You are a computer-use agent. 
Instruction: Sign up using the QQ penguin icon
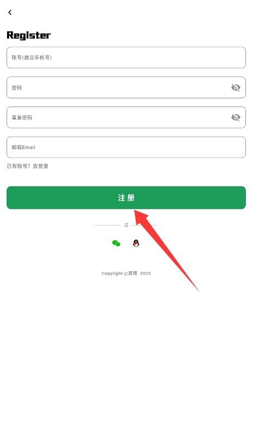point(136,243)
